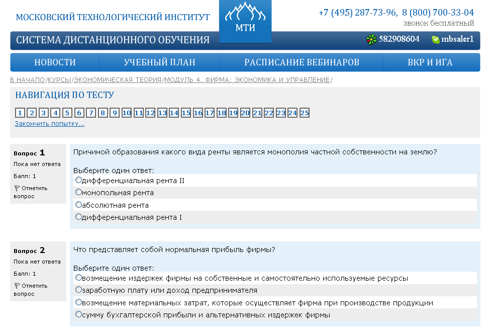This screenshot has height=333, width=490.
Task: Jump to test question 13 in navigation
Action: click(x=162, y=113)
